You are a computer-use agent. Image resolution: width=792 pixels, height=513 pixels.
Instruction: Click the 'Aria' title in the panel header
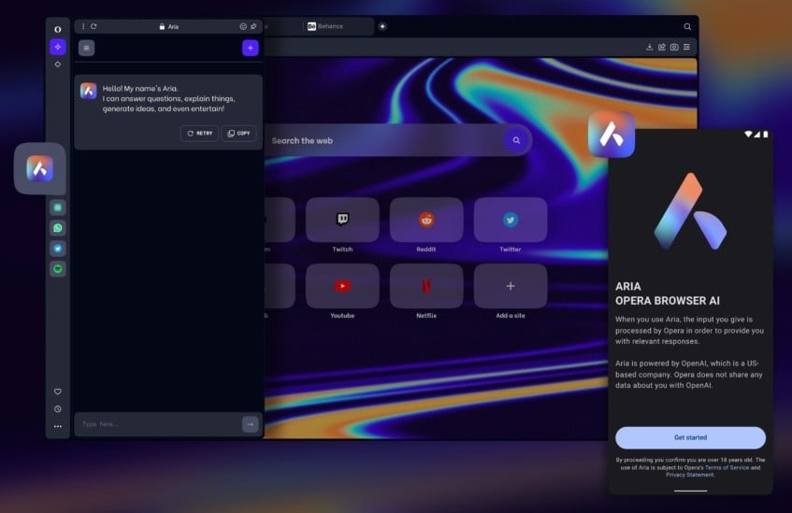tap(173, 27)
